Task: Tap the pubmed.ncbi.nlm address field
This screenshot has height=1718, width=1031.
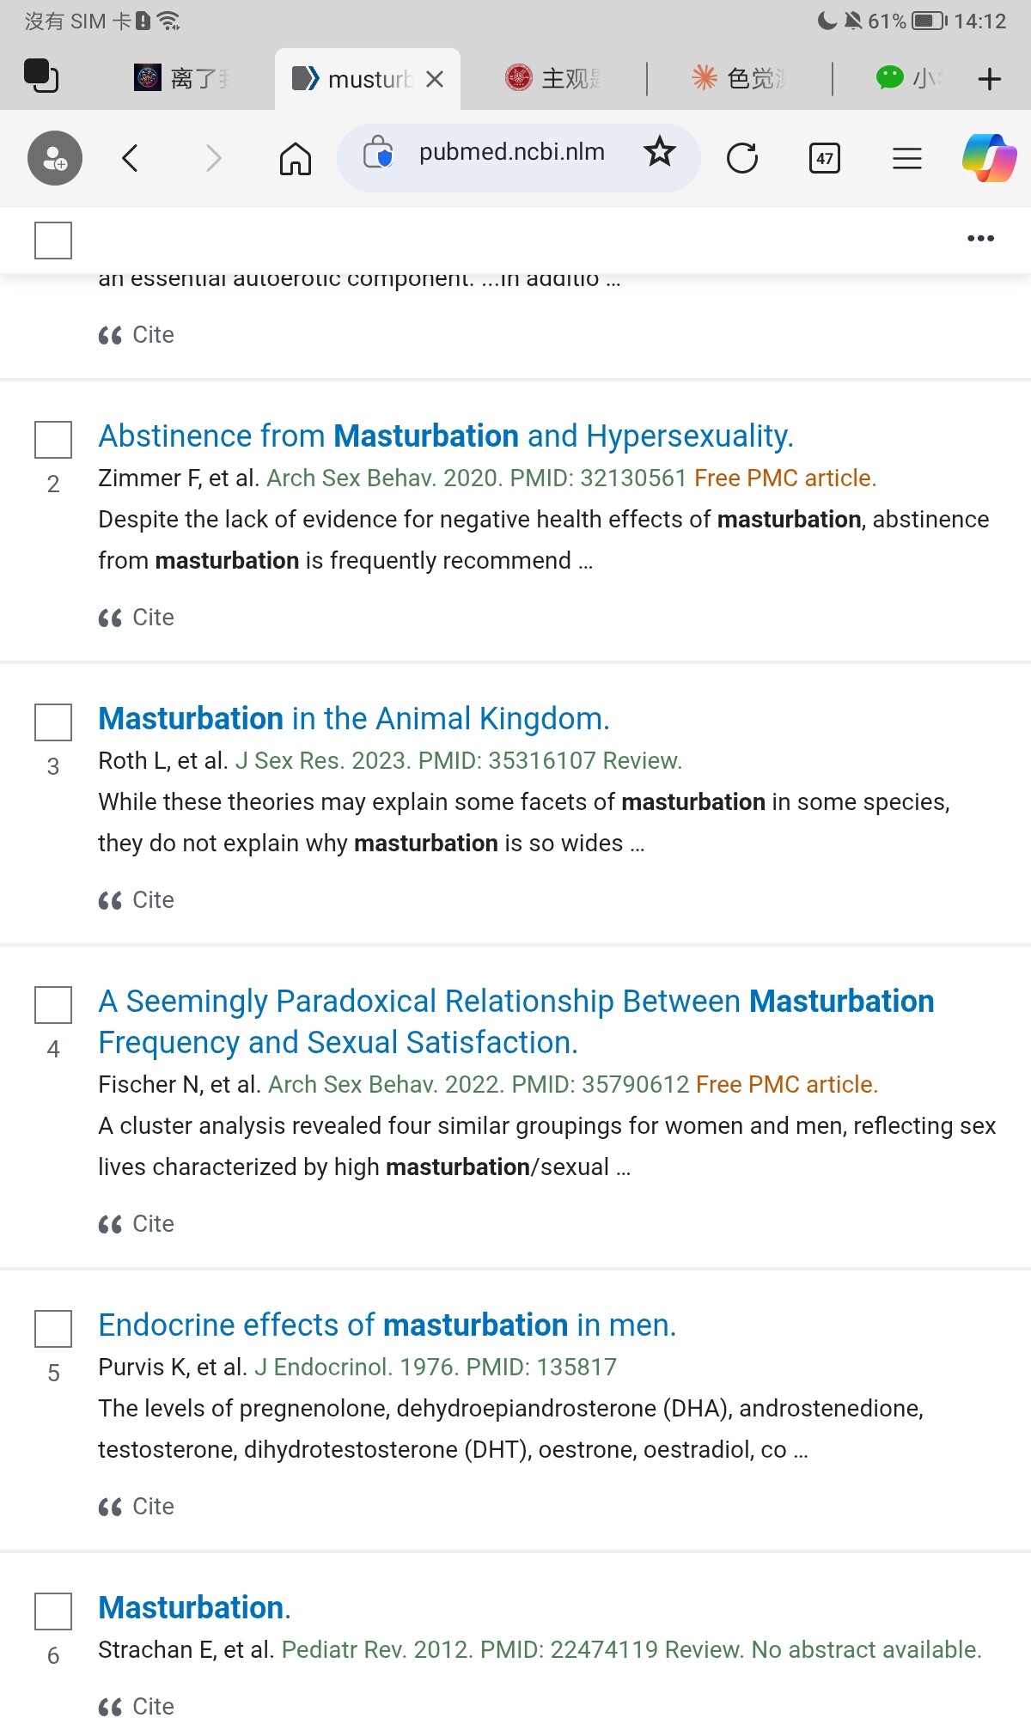Action: point(512,153)
